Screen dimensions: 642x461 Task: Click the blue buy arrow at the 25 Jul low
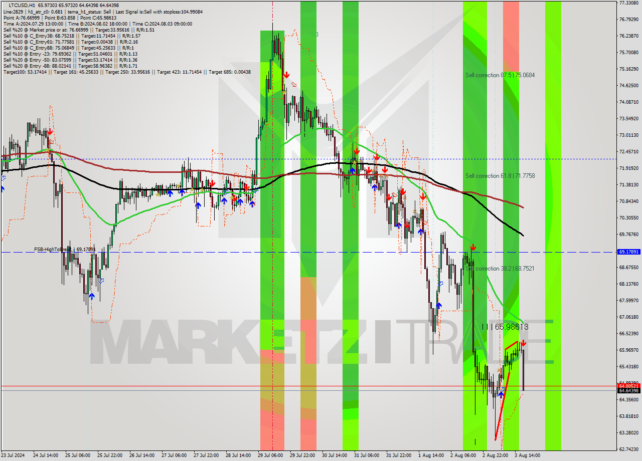(x=91, y=296)
